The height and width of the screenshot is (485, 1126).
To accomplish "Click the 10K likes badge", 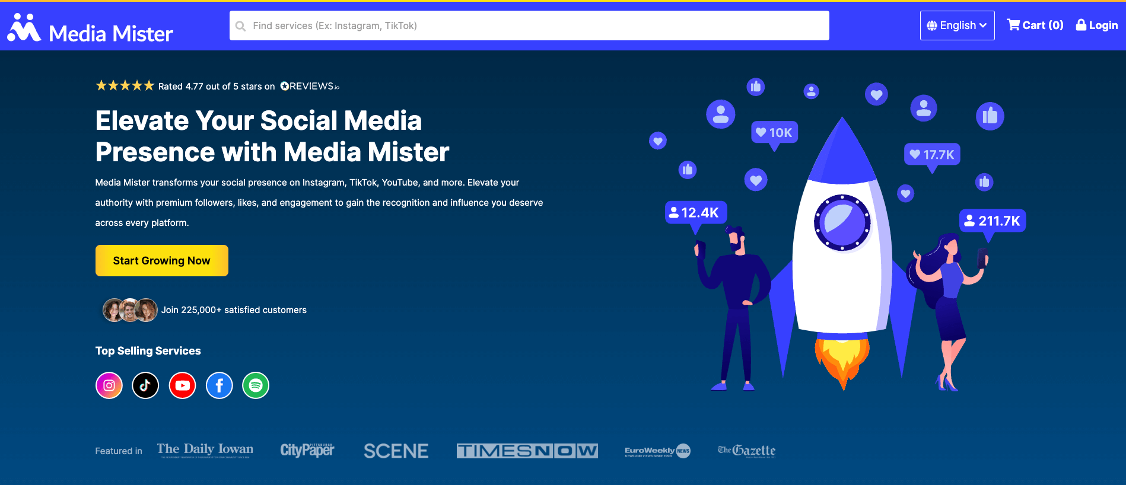I will [x=774, y=133].
